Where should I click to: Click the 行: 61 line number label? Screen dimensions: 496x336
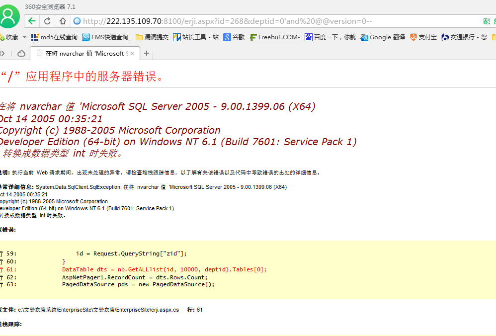coord(195,310)
